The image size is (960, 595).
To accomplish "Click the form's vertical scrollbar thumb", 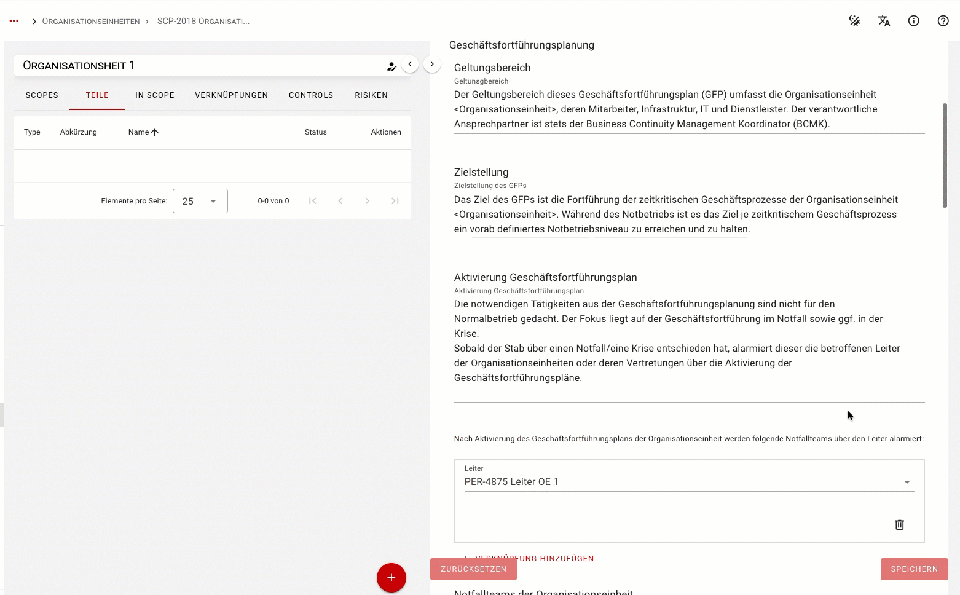I will [945, 156].
